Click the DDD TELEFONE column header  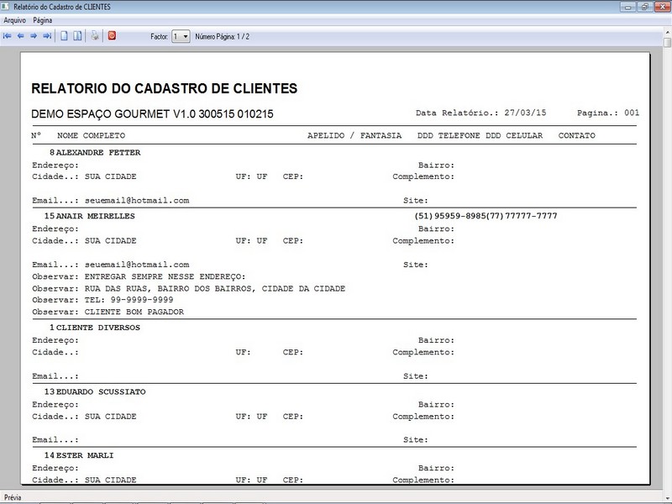[449, 135]
